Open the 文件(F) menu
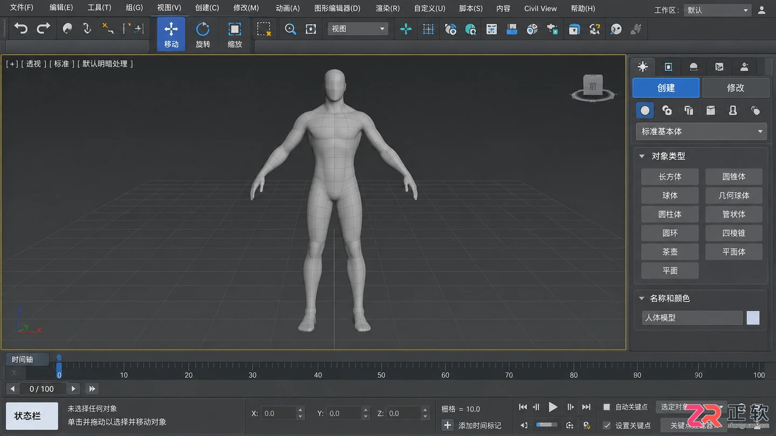 point(22,8)
